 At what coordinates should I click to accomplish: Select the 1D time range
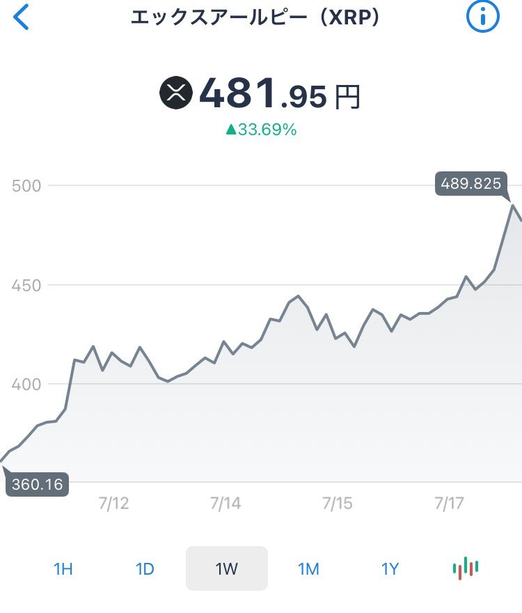tap(145, 569)
